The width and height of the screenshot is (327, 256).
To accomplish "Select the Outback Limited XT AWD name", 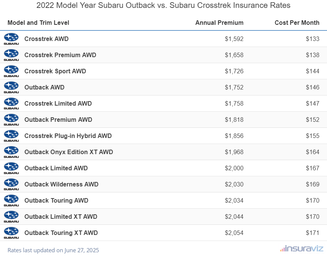I will pos(61,217).
